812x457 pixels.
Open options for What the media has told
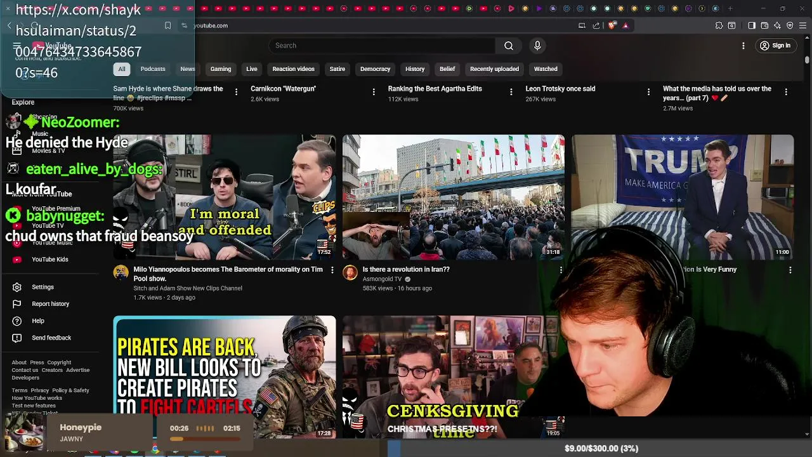786,92
